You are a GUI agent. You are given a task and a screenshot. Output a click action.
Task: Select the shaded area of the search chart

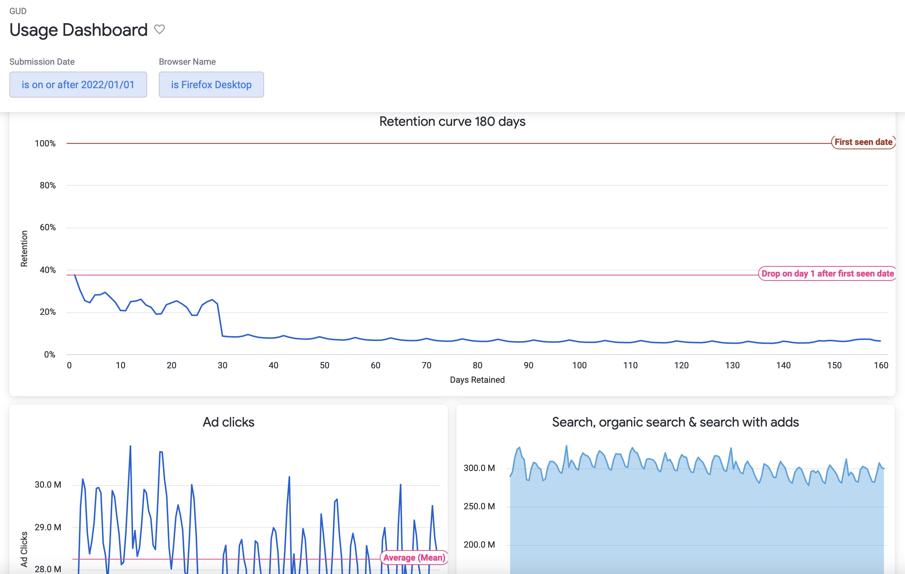676,526
